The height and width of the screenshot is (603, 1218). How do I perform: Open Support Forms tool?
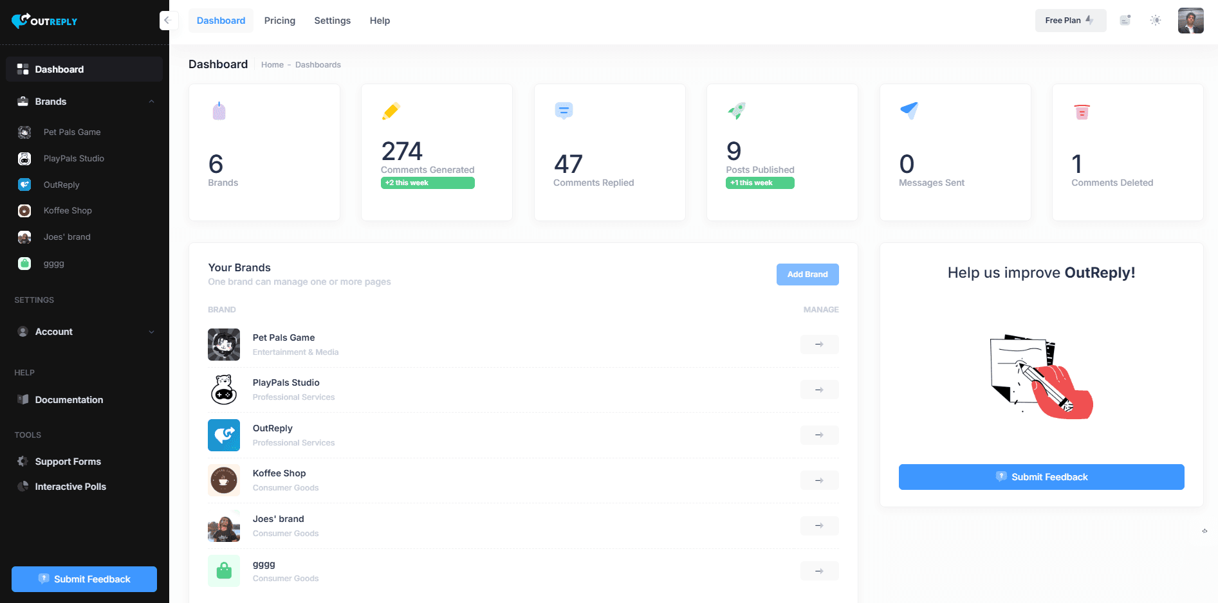click(x=68, y=462)
